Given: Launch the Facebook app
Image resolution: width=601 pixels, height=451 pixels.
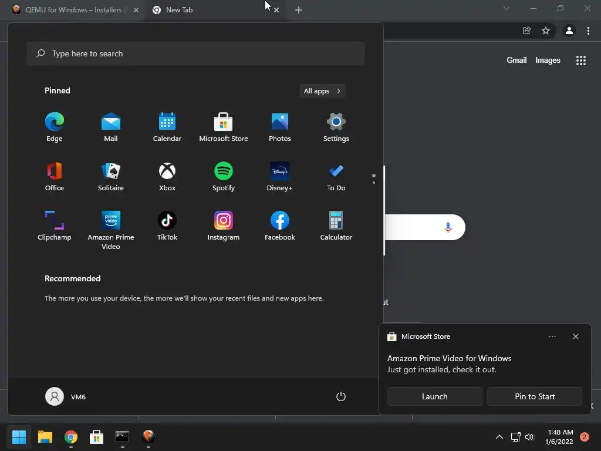Looking at the screenshot, I should click(x=280, y=226).
